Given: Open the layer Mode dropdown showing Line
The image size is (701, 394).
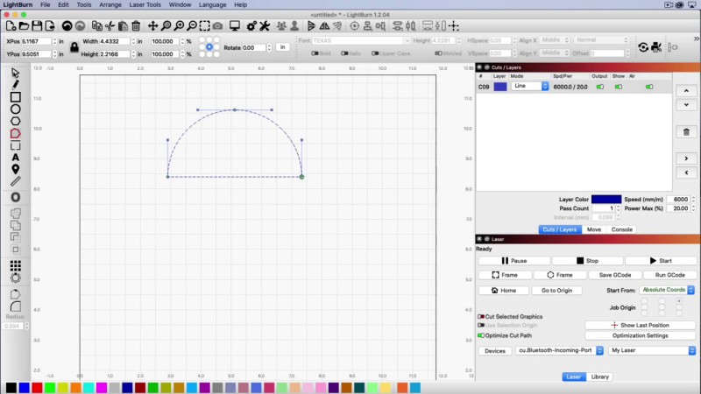Looking at the screenshot, I should click(531, 87).
